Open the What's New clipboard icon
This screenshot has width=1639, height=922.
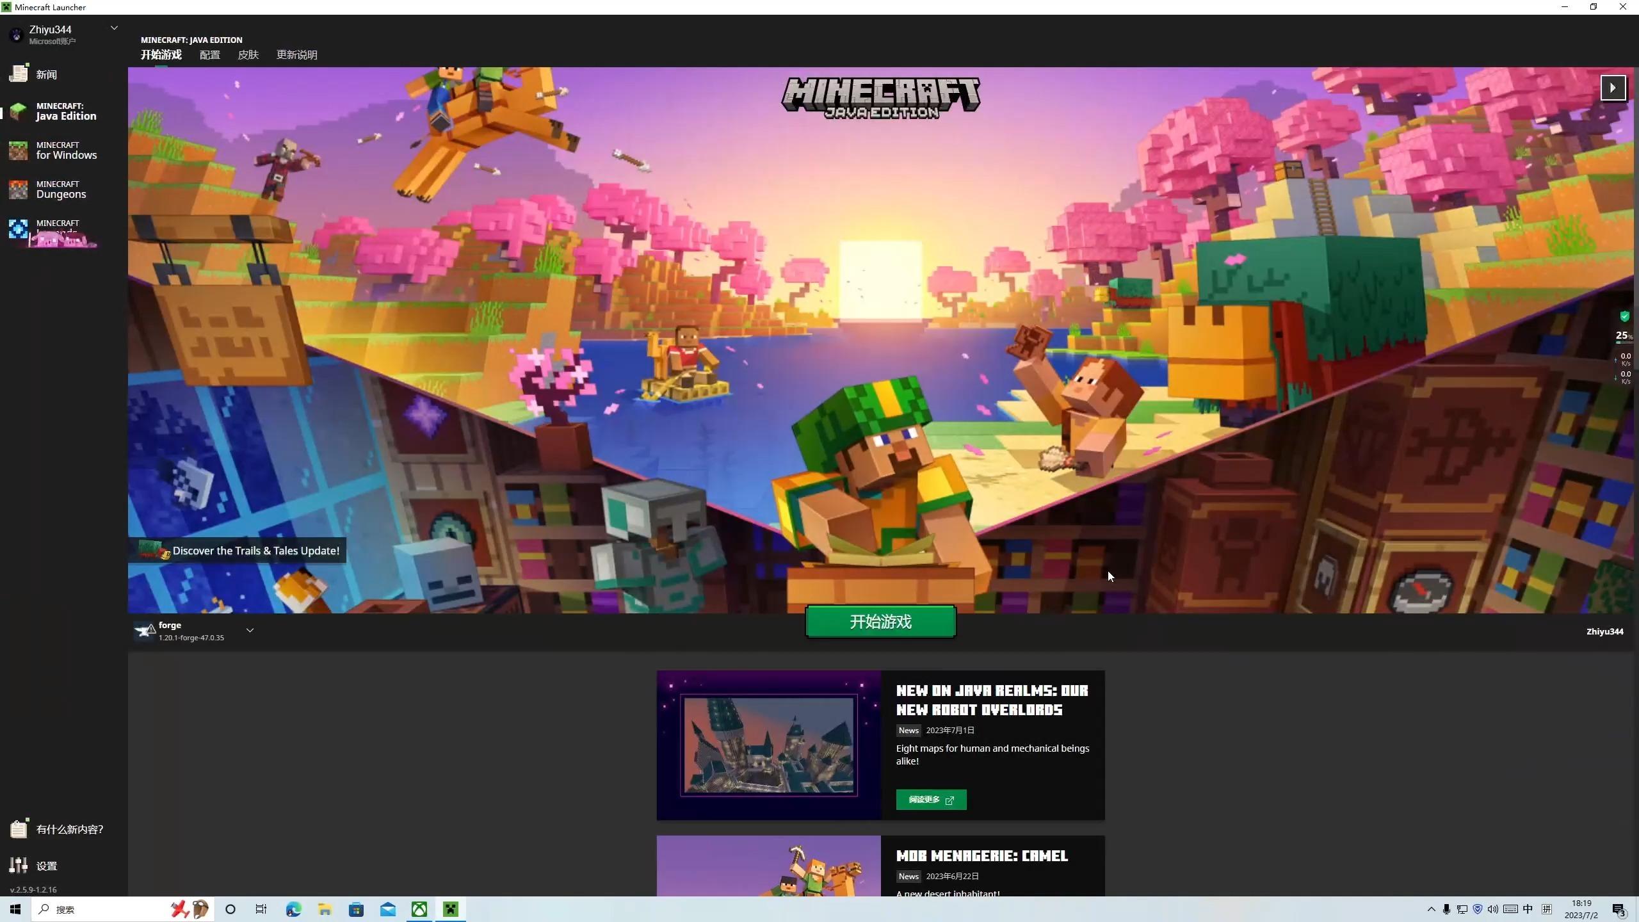pyautogui.click(x=19, y=829)
